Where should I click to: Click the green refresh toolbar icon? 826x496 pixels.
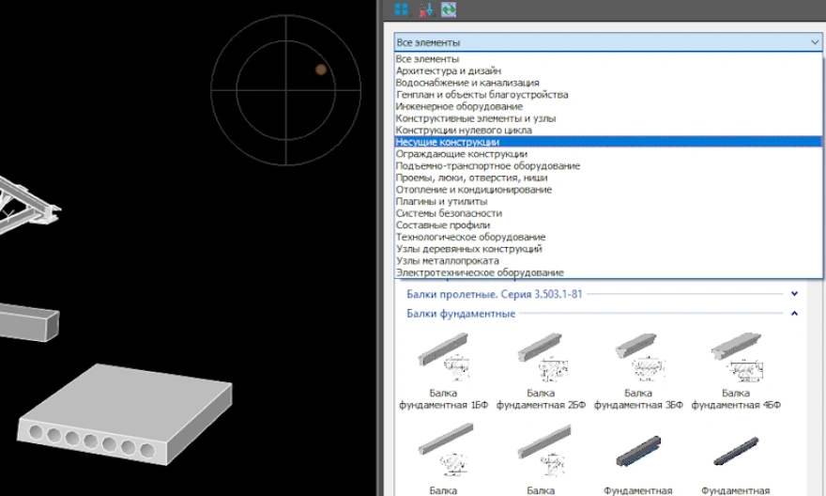[x=449, y=9]
